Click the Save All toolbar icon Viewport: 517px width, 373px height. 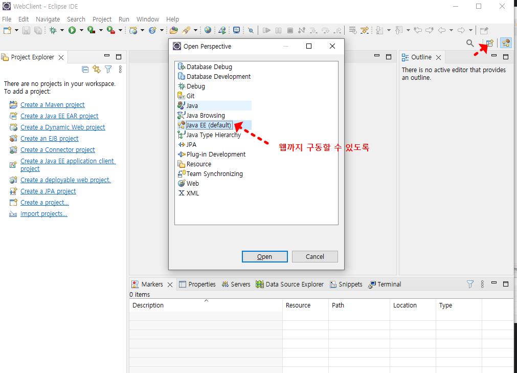[38, 30]
